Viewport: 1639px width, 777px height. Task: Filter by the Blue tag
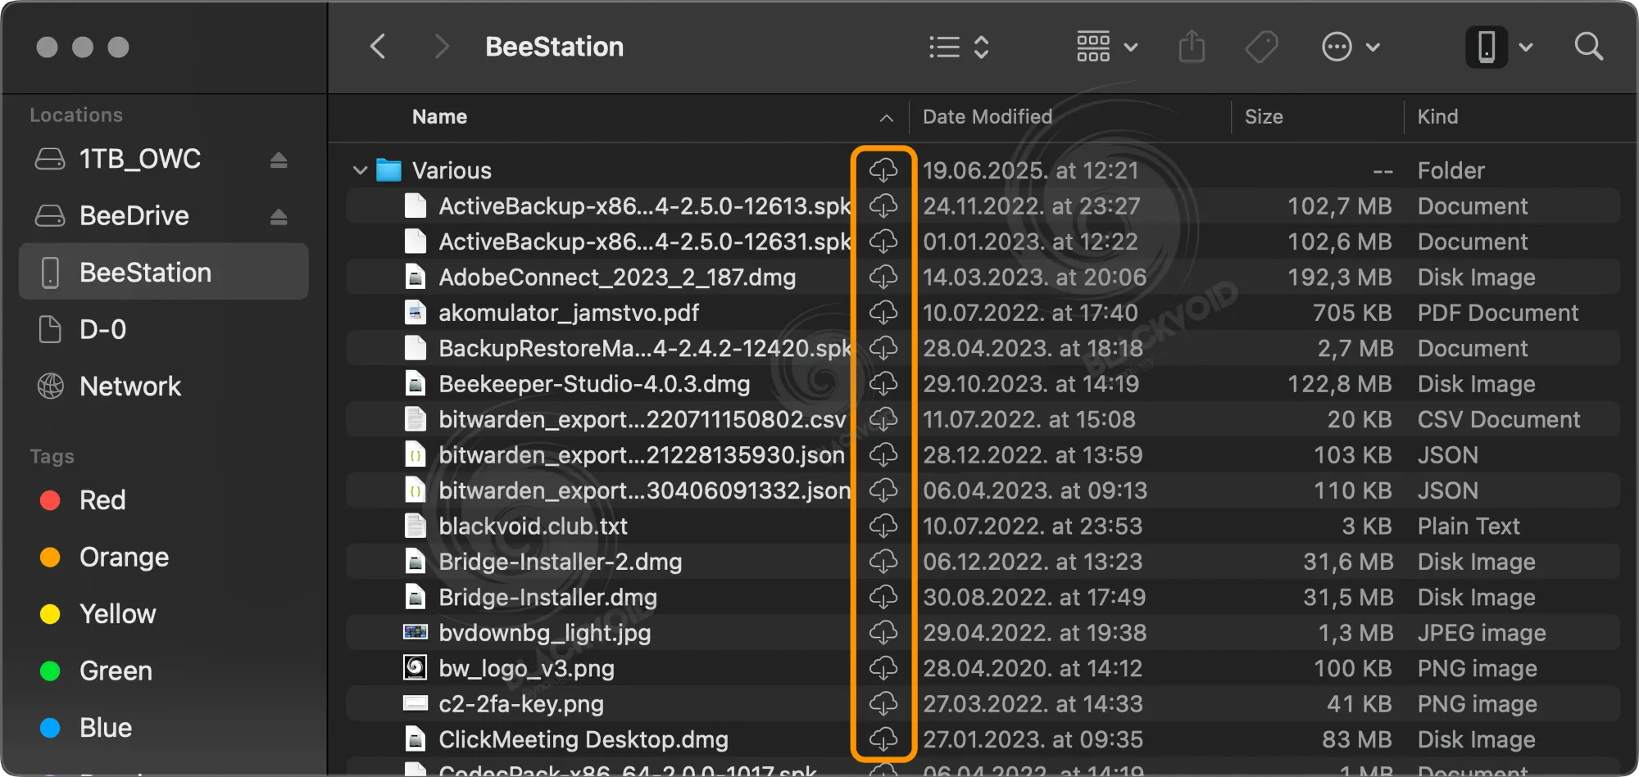[163, 727]
